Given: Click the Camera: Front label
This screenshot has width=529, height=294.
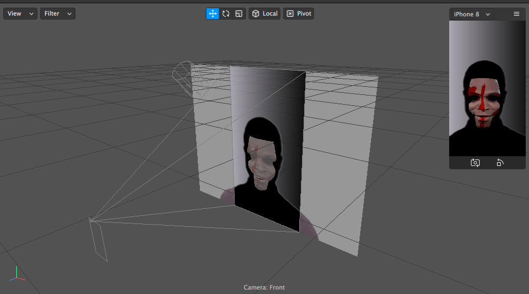Looking at the screenshot, I should point(264,287).
